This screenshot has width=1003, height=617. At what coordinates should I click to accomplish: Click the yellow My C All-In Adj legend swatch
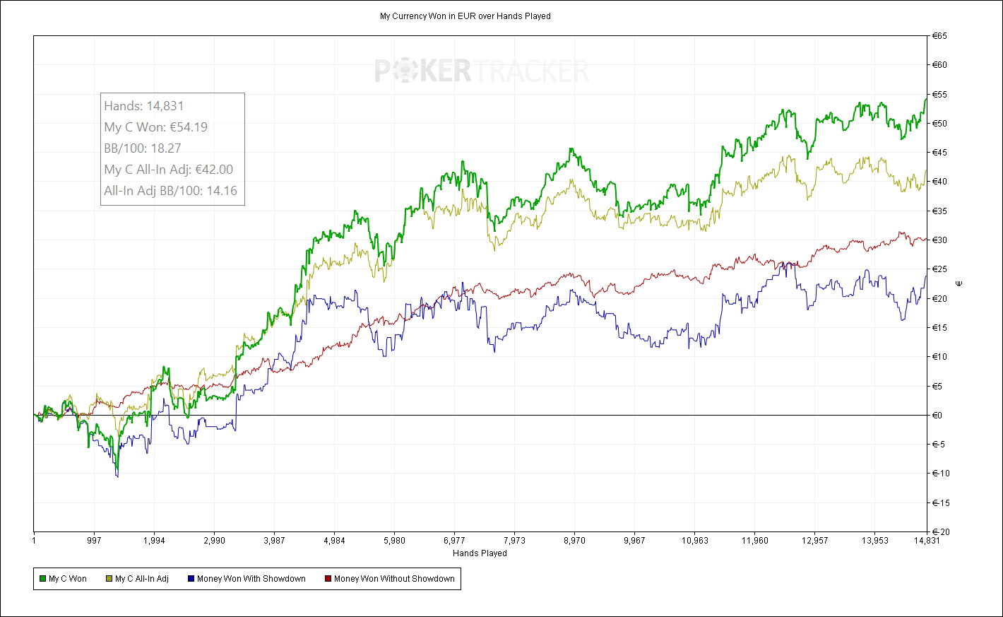(109, 579)
